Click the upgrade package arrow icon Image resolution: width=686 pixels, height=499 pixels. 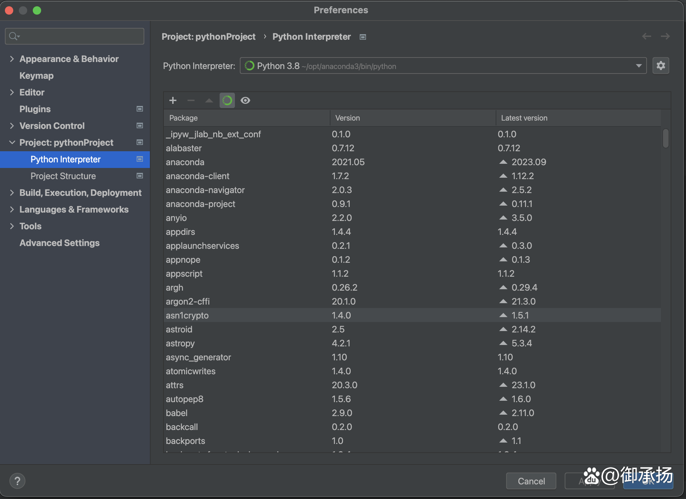209,101
